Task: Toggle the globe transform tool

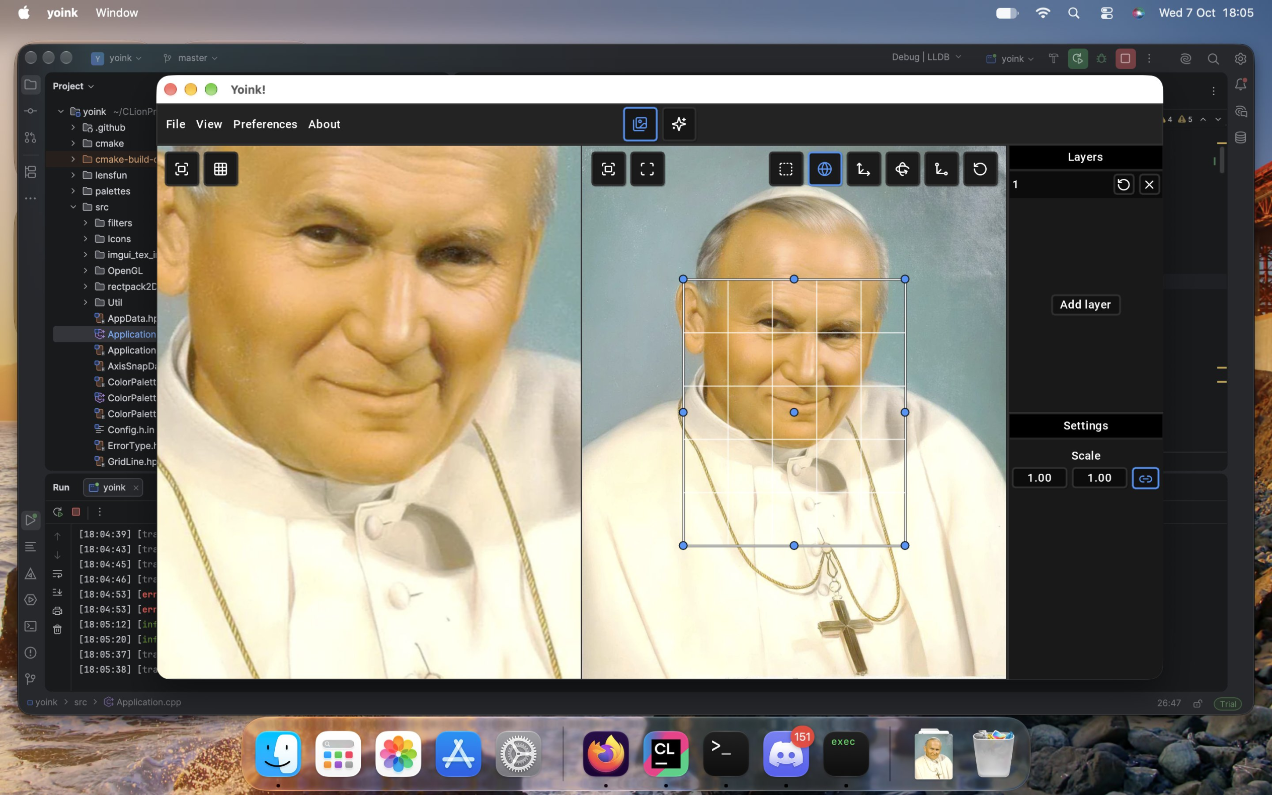Action: (825, 169)
